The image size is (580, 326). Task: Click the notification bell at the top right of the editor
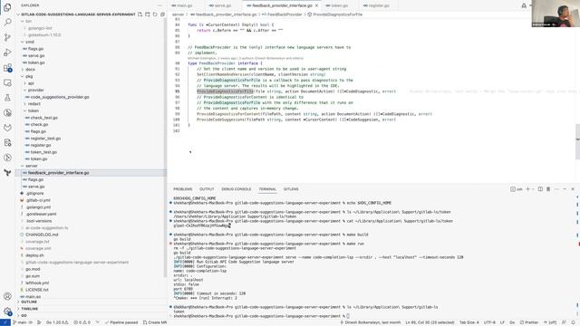[524, 5]
